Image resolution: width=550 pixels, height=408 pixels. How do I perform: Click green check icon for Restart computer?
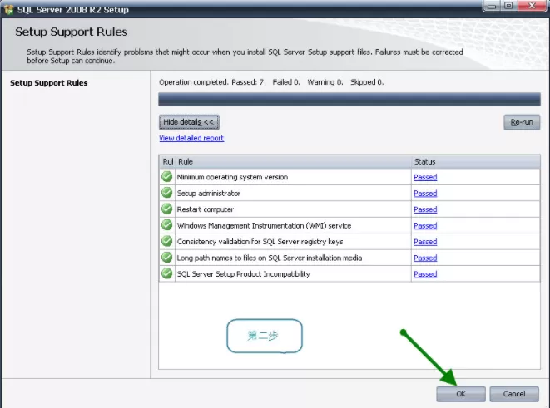(x=167, y=209)
